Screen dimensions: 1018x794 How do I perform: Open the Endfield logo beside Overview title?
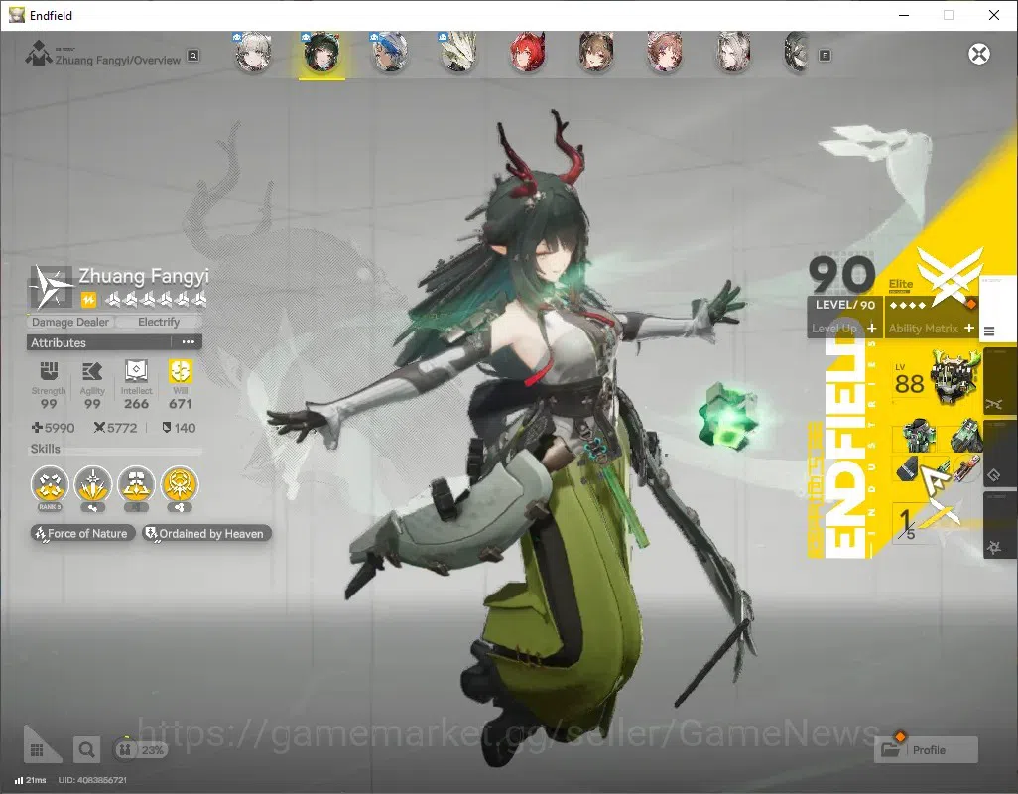click(39, 54)
